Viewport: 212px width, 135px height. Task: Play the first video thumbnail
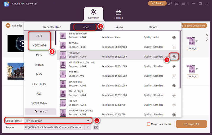(22, 43)
